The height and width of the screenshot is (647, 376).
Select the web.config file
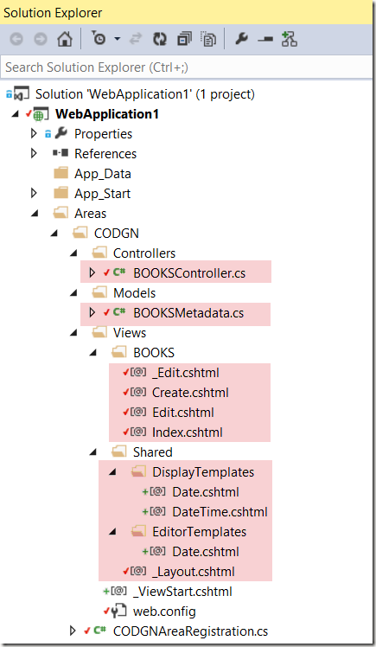(x=164, y=612)
